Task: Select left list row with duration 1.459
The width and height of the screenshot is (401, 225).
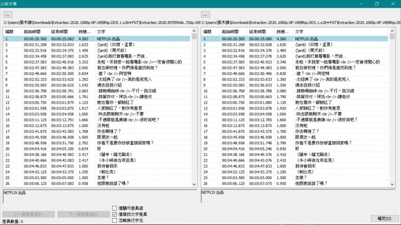Action: 97,51
